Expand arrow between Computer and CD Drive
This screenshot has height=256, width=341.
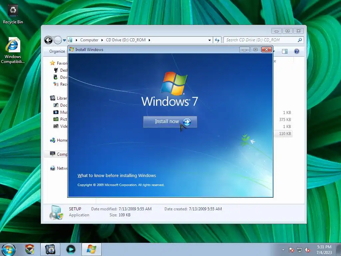tap(102, 40)
